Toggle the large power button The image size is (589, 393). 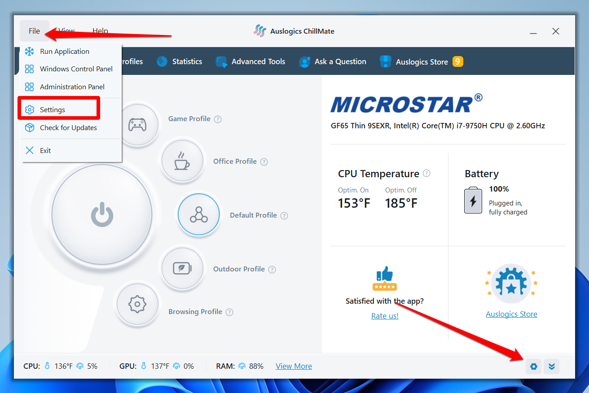coord(102,214)
